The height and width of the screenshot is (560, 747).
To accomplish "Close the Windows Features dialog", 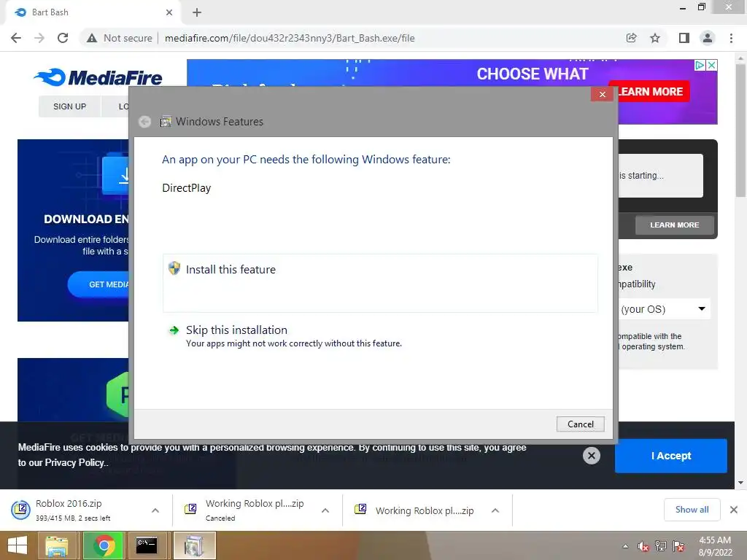I will point(602,94).
